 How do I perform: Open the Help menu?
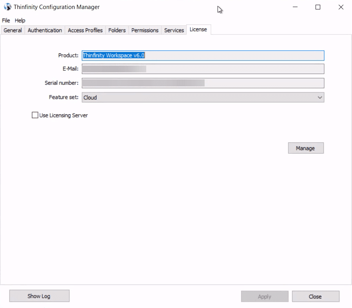20,20
